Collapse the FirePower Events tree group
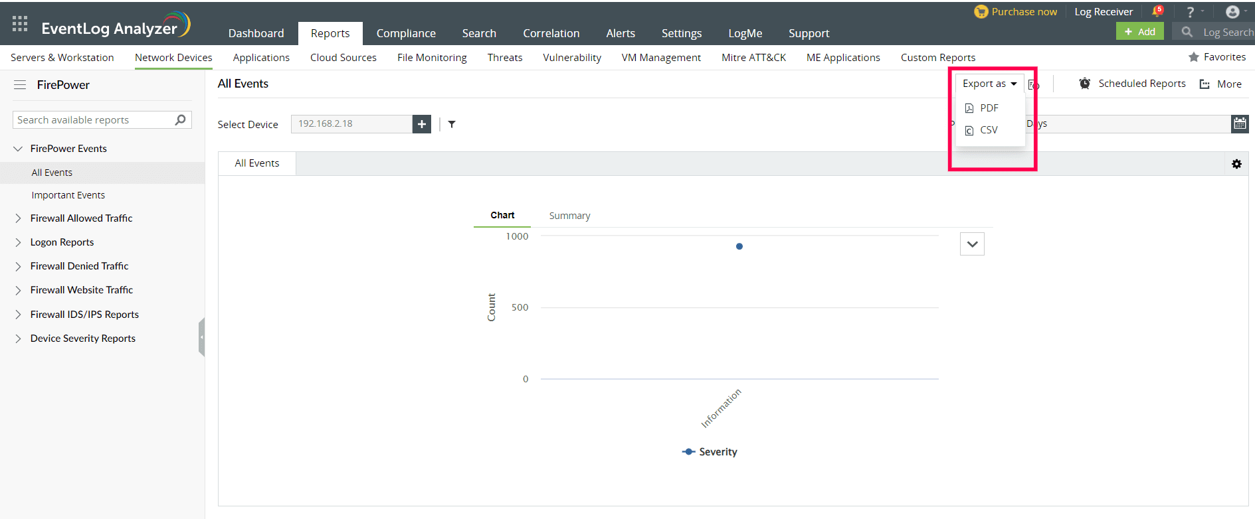Viewport: 1255px width, 519px height. click(18, 149)
